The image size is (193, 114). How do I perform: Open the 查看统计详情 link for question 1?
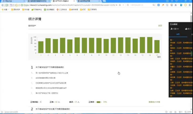pyautogui.click(x=154, y=102)
